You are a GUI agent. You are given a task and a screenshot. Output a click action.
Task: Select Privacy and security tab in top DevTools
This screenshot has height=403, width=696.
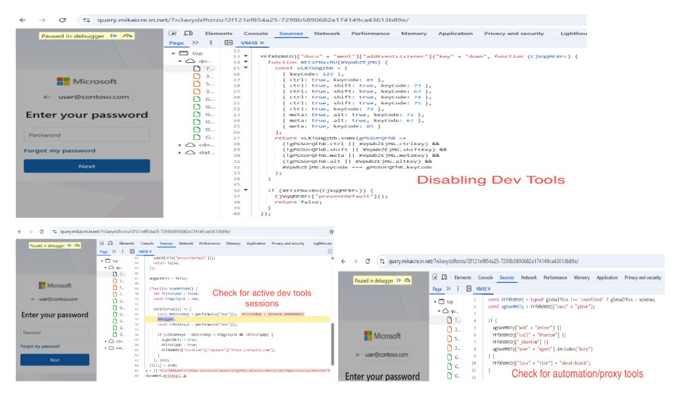(514, 33)
